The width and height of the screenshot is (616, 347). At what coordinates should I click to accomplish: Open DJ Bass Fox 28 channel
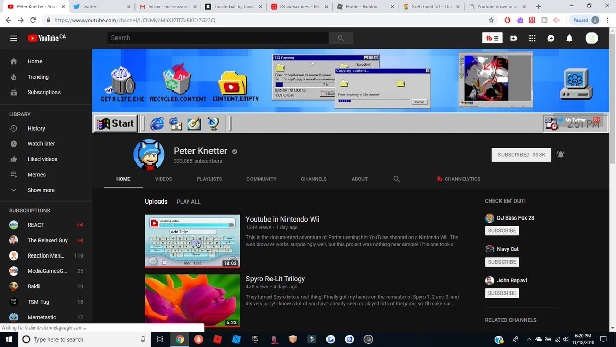tap(515, 218)
